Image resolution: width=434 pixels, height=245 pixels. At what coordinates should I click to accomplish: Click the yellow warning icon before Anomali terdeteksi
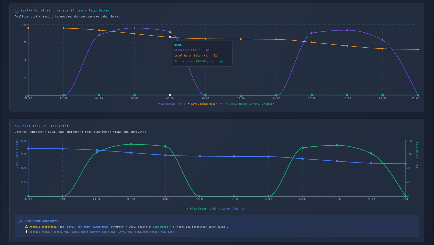(26, 227)
